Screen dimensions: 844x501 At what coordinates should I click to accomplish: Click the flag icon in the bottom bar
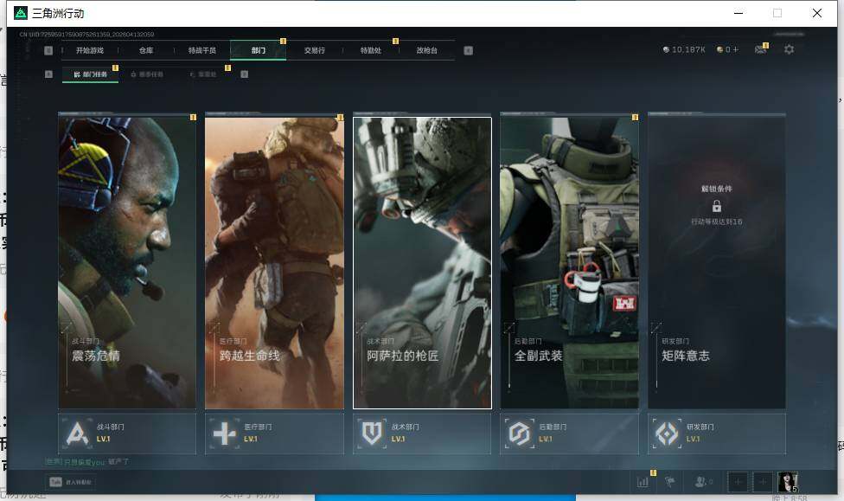click(670, 482)
